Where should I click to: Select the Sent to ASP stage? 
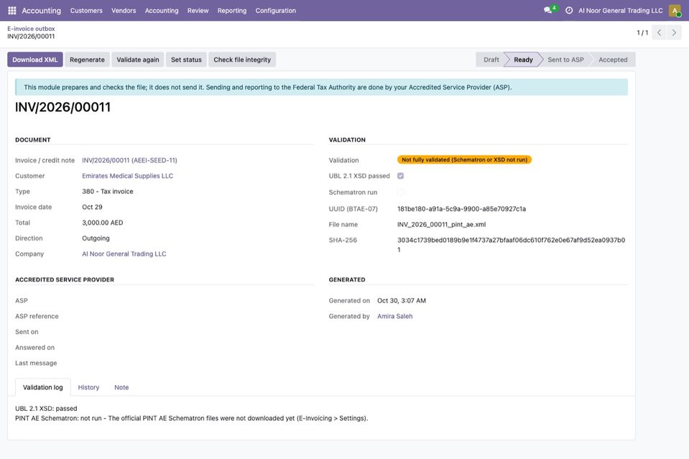(x=565, y=60)
